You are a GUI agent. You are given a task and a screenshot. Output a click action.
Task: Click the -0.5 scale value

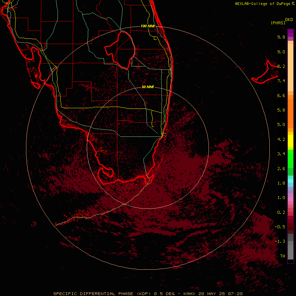(x=280, y=227)
